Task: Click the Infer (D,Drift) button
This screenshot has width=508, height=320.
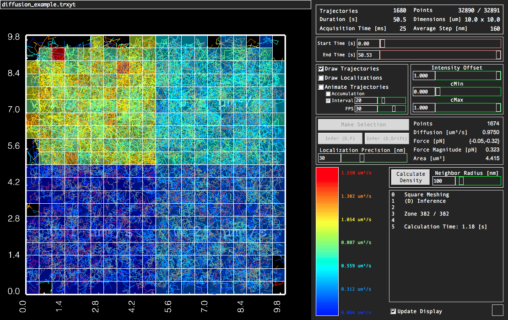Action: (x=387, y=138)
